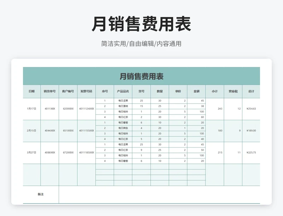
Task: Select total ¥254.63
Action: [251, 109]
